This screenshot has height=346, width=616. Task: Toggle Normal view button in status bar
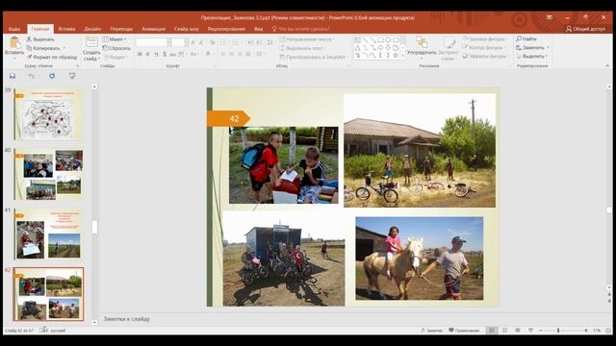pos(492,331)
